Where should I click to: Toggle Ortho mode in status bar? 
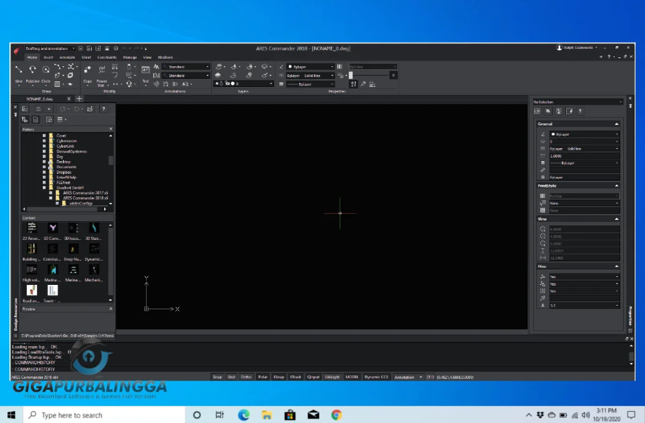246,377
